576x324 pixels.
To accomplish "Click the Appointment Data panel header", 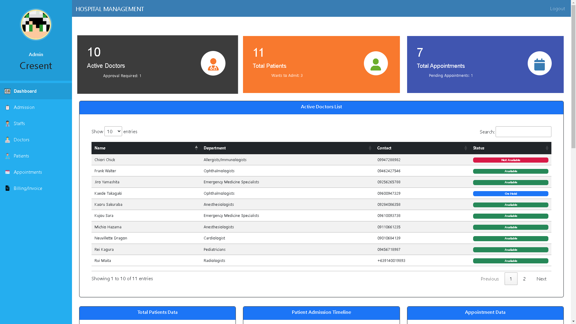I will pos(485,313).
